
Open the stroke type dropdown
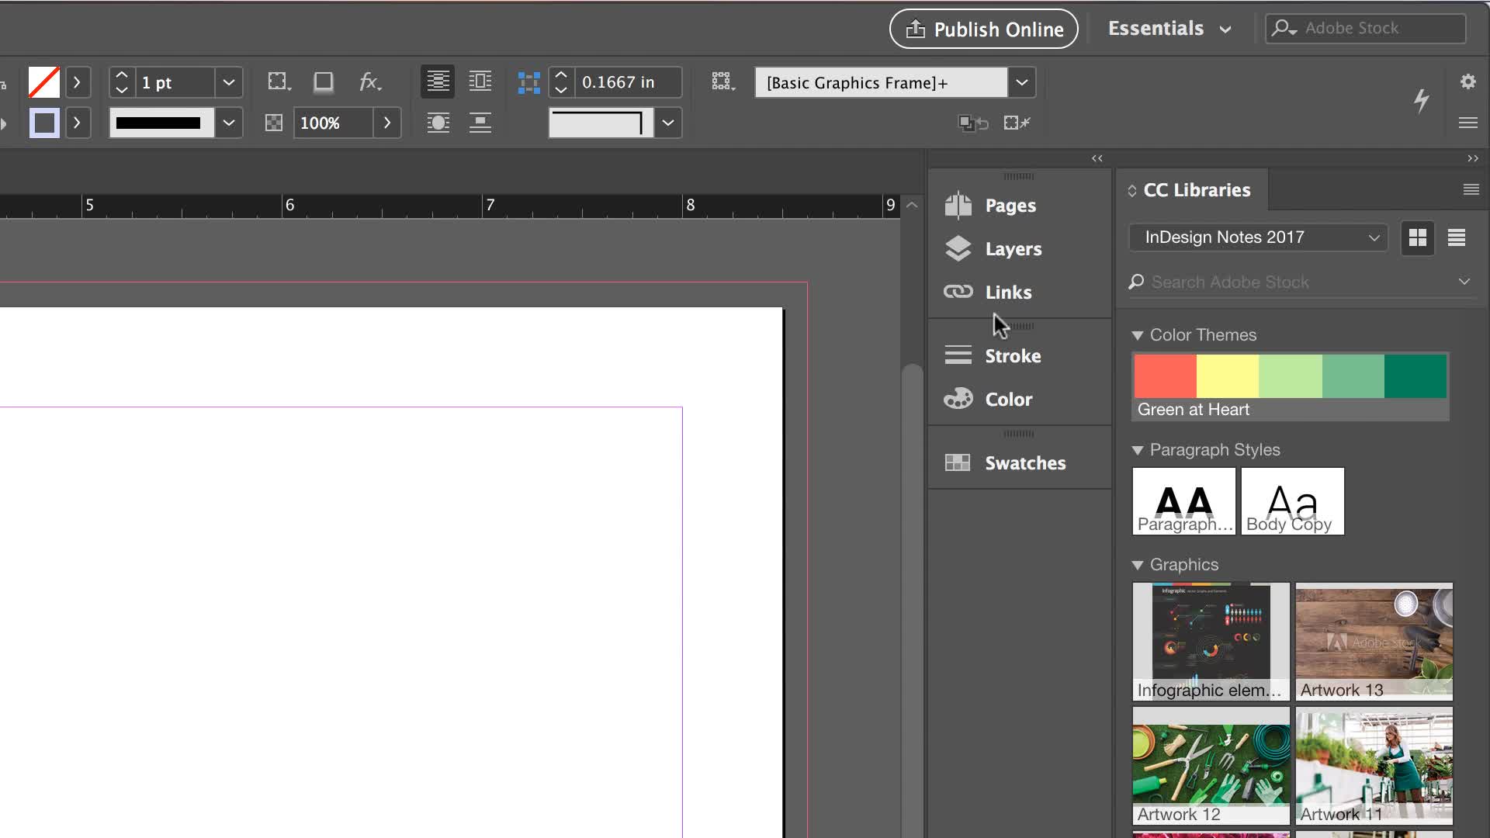[x=229, y=123]
